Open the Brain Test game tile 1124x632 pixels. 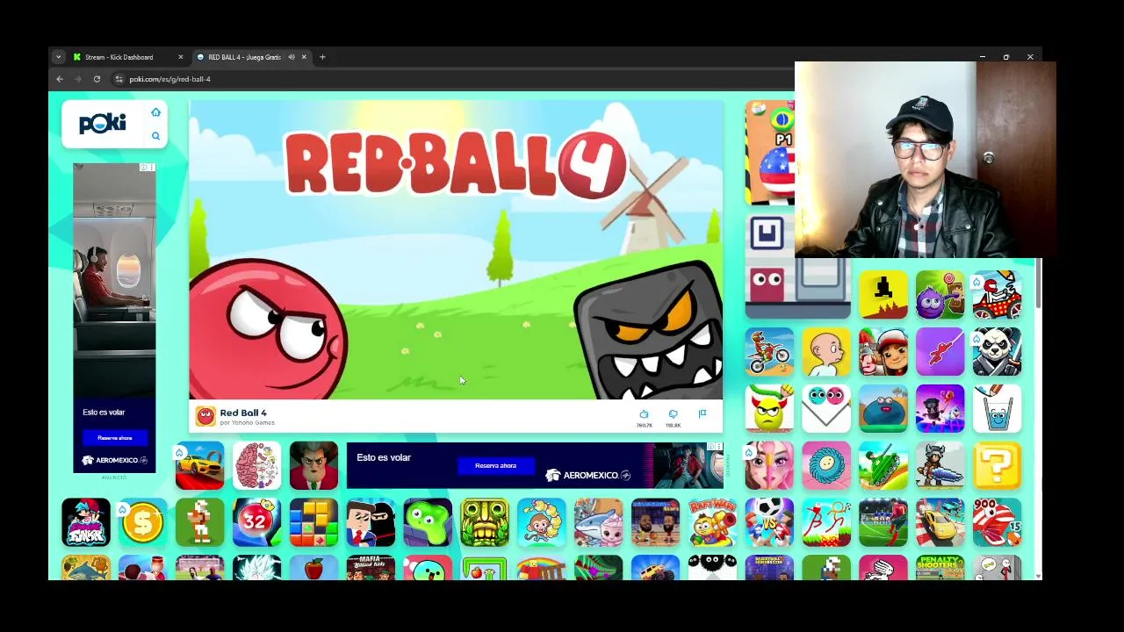(256, 465)
